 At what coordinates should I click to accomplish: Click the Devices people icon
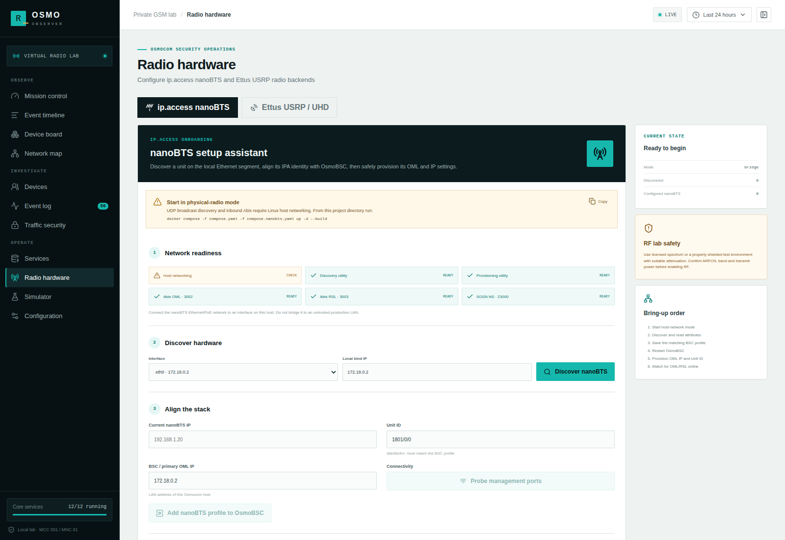pos(15,187)
